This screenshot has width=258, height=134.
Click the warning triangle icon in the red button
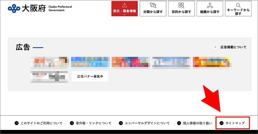pos(125,5)
